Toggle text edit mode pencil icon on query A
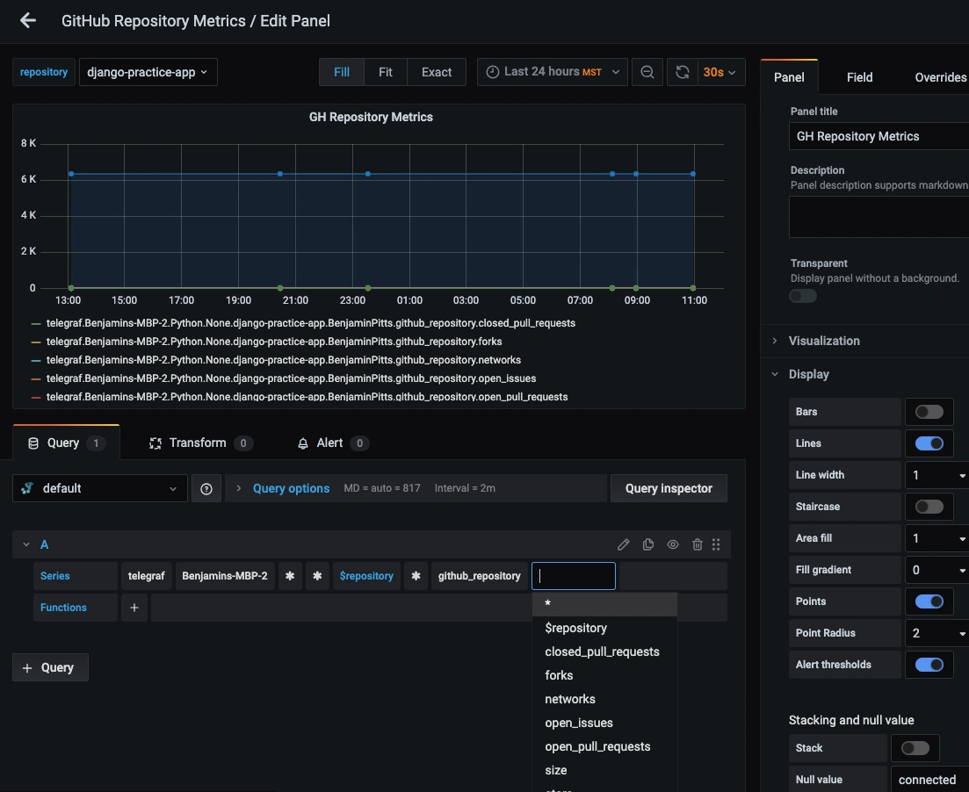Screen dimensions: 969x792 (x=624, y=544)
